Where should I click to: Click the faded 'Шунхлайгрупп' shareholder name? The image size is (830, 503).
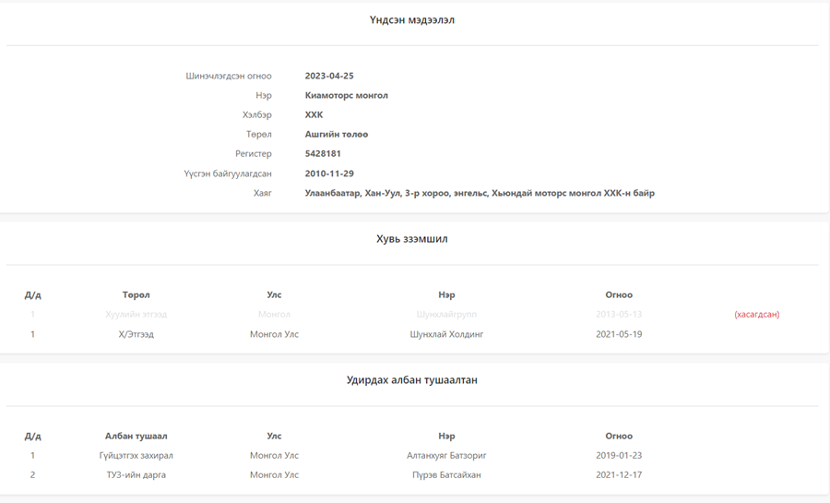(x=446, y=315)
